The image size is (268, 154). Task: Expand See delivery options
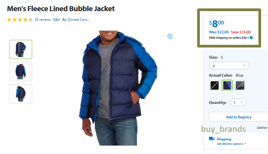tap(231, 144)
